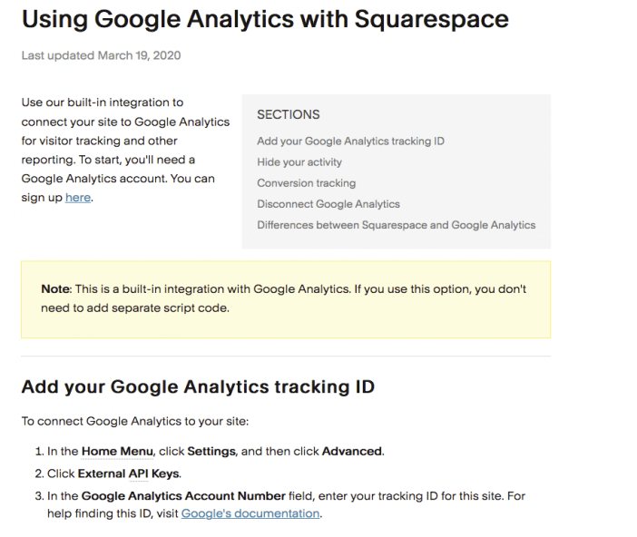Click the SECTIONS heading in the gray box
637x537 pixels.
[289, 114]
